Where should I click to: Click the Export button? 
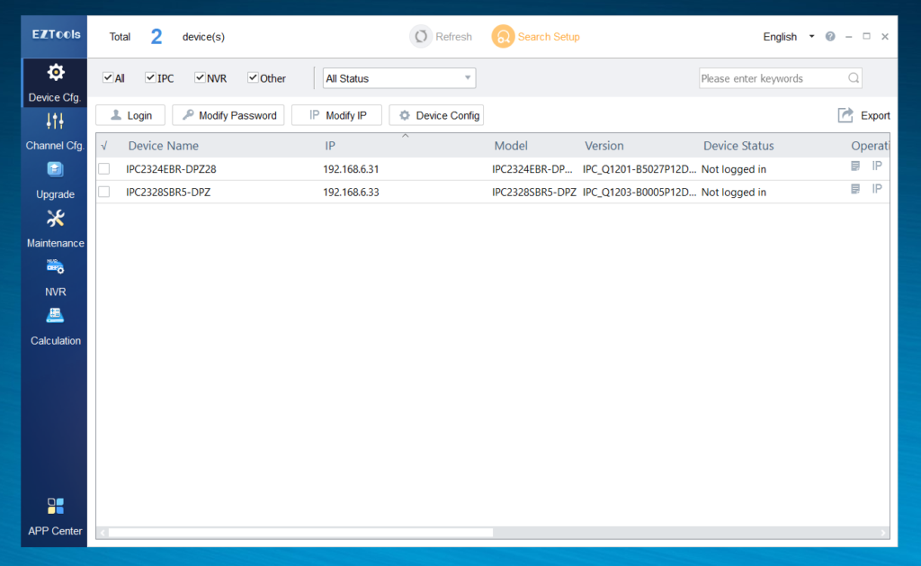(863, 115)
